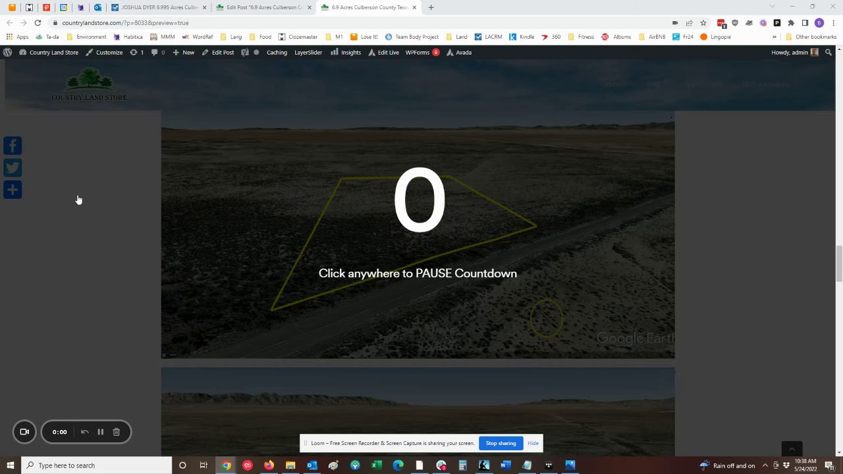Go back to previous page
Viewport: 843px width, 474px height.
(x=9, y=22)
